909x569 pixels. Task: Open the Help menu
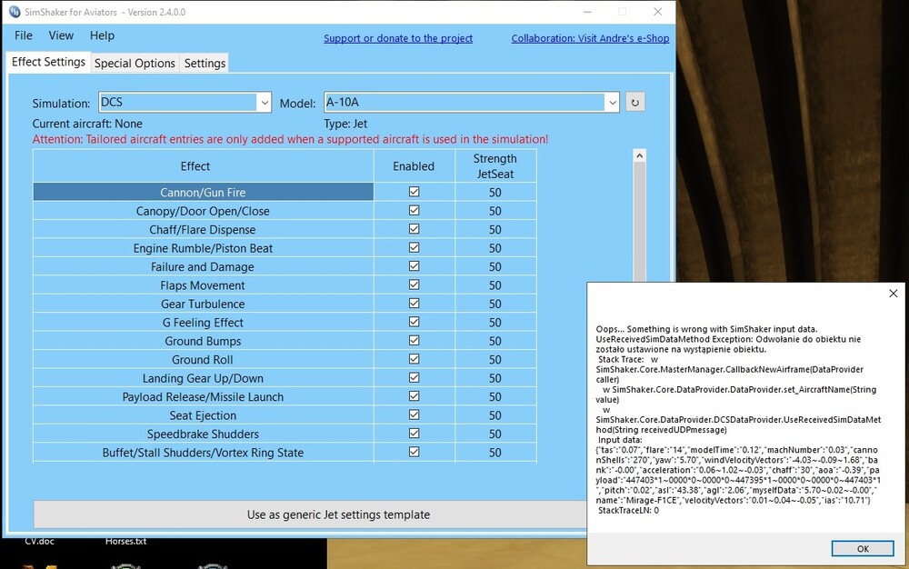pos(102,35)
